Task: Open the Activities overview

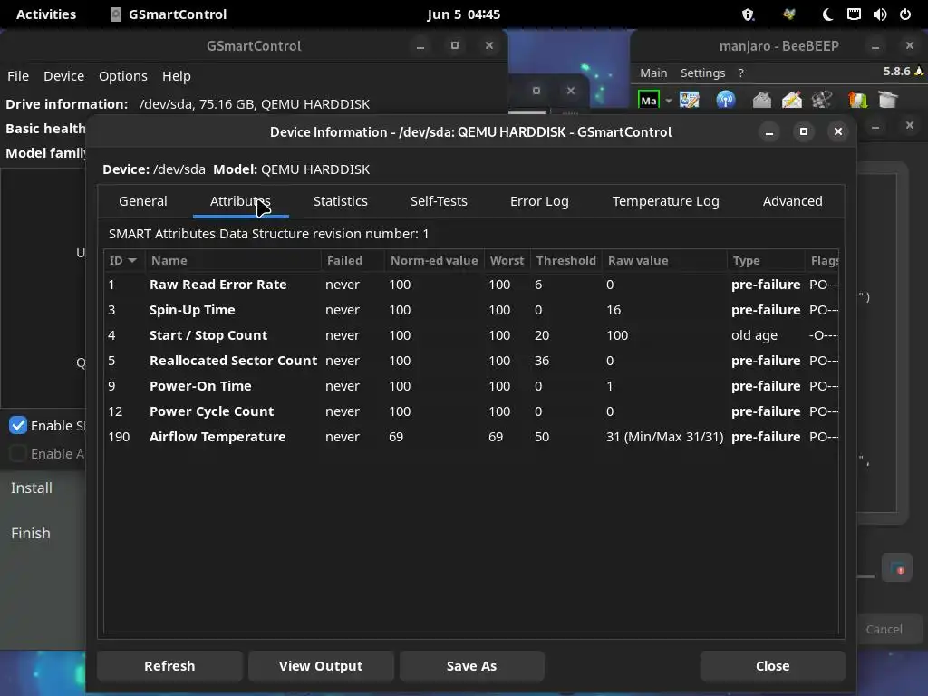Action: (x=46, y=14)
